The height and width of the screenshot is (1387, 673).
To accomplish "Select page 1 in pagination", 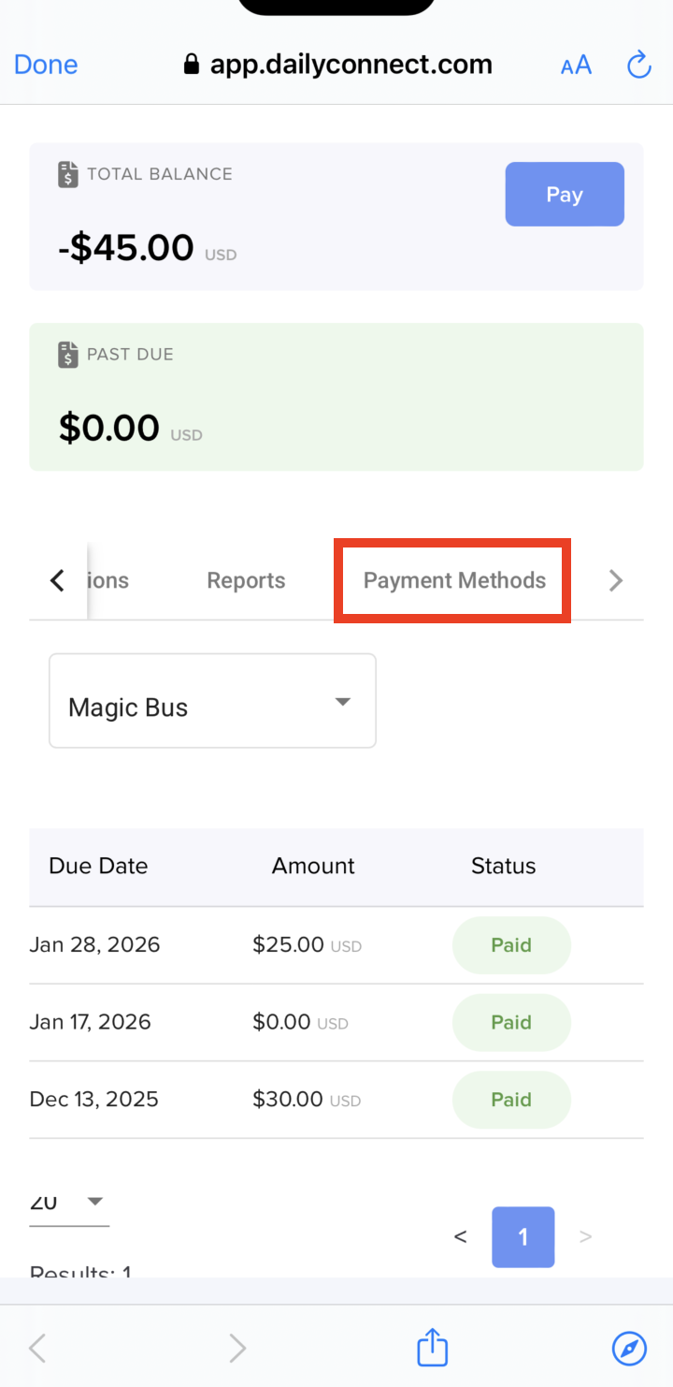I will pos(523,1237).
